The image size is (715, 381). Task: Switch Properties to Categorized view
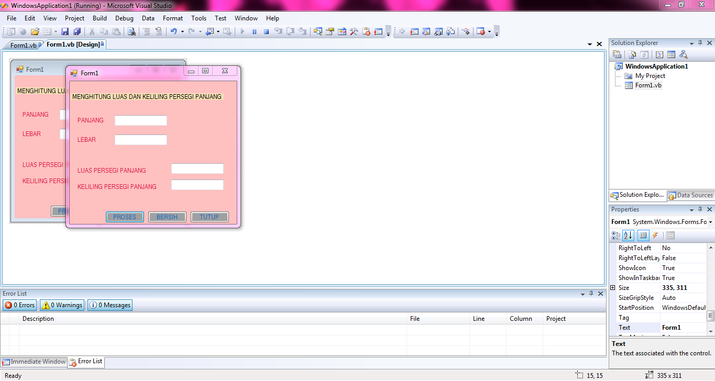[x=616, y=236]
